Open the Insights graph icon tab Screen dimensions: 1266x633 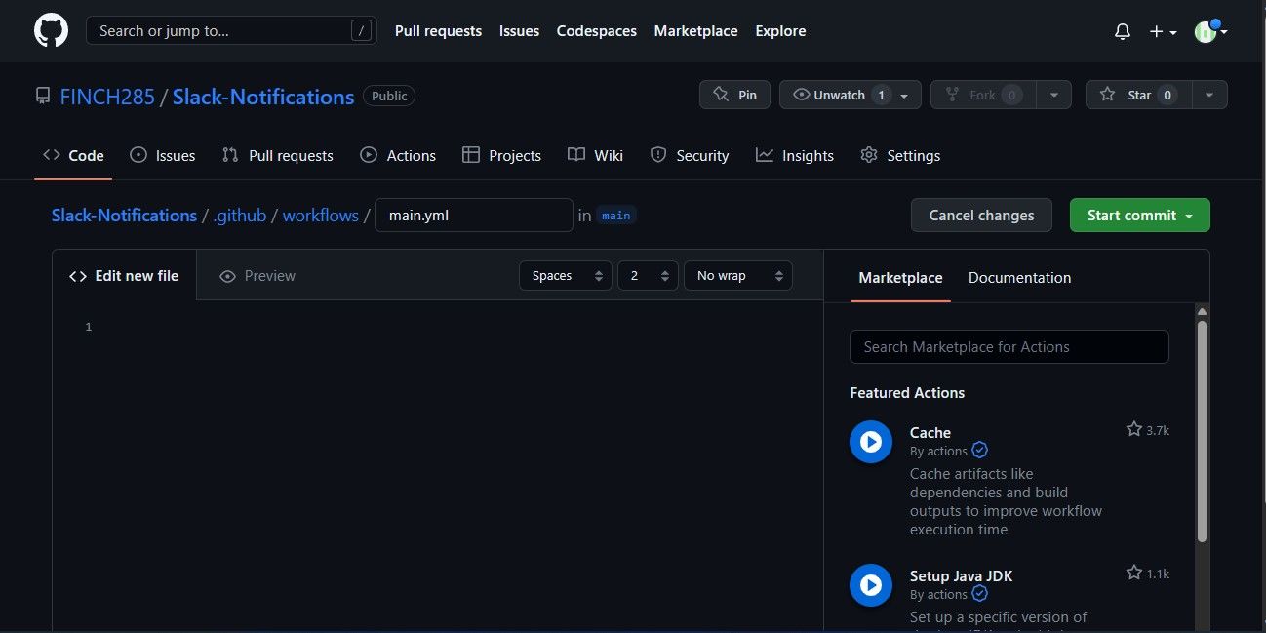pos(763,155)
